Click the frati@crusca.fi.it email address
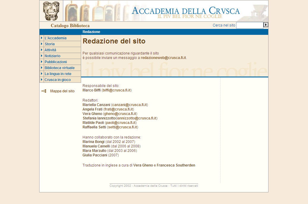 (x=119, y=109)
